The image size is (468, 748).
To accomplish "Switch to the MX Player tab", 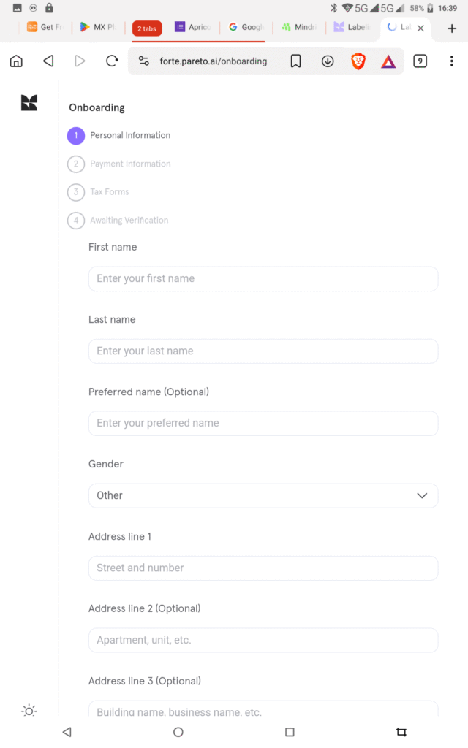I will coord(98,28).
